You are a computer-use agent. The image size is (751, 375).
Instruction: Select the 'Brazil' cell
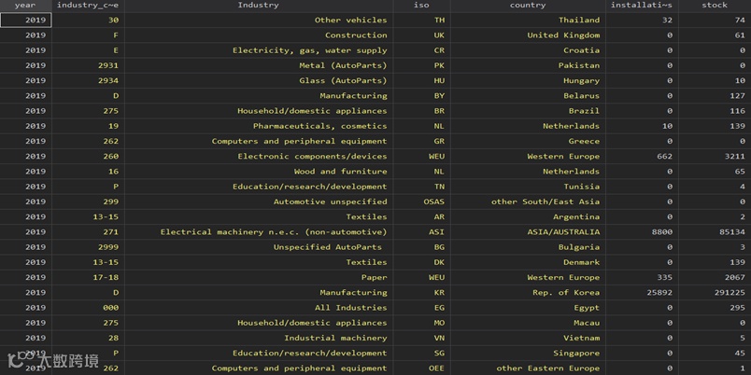click(x=528, y=111)
